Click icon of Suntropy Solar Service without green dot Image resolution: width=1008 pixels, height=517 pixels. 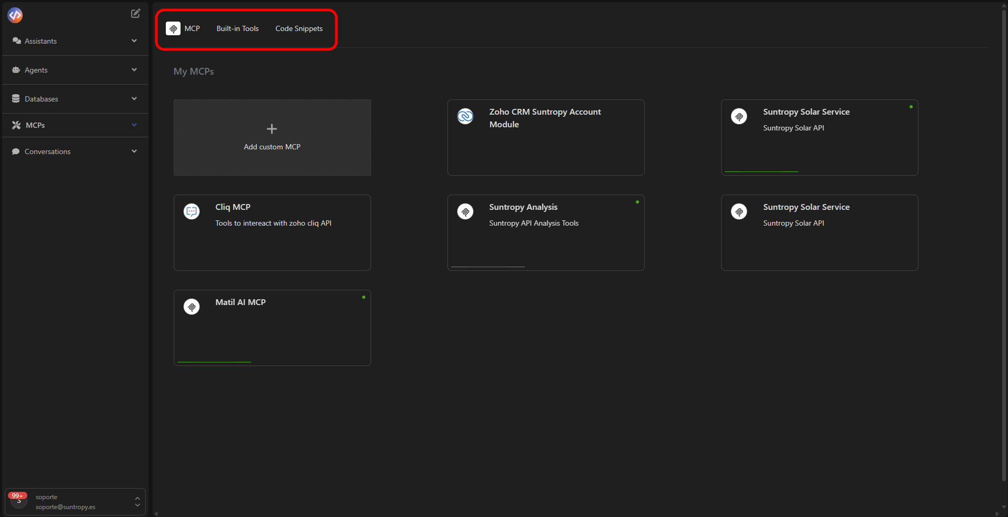pyautogui.click(x=739, y=211)
